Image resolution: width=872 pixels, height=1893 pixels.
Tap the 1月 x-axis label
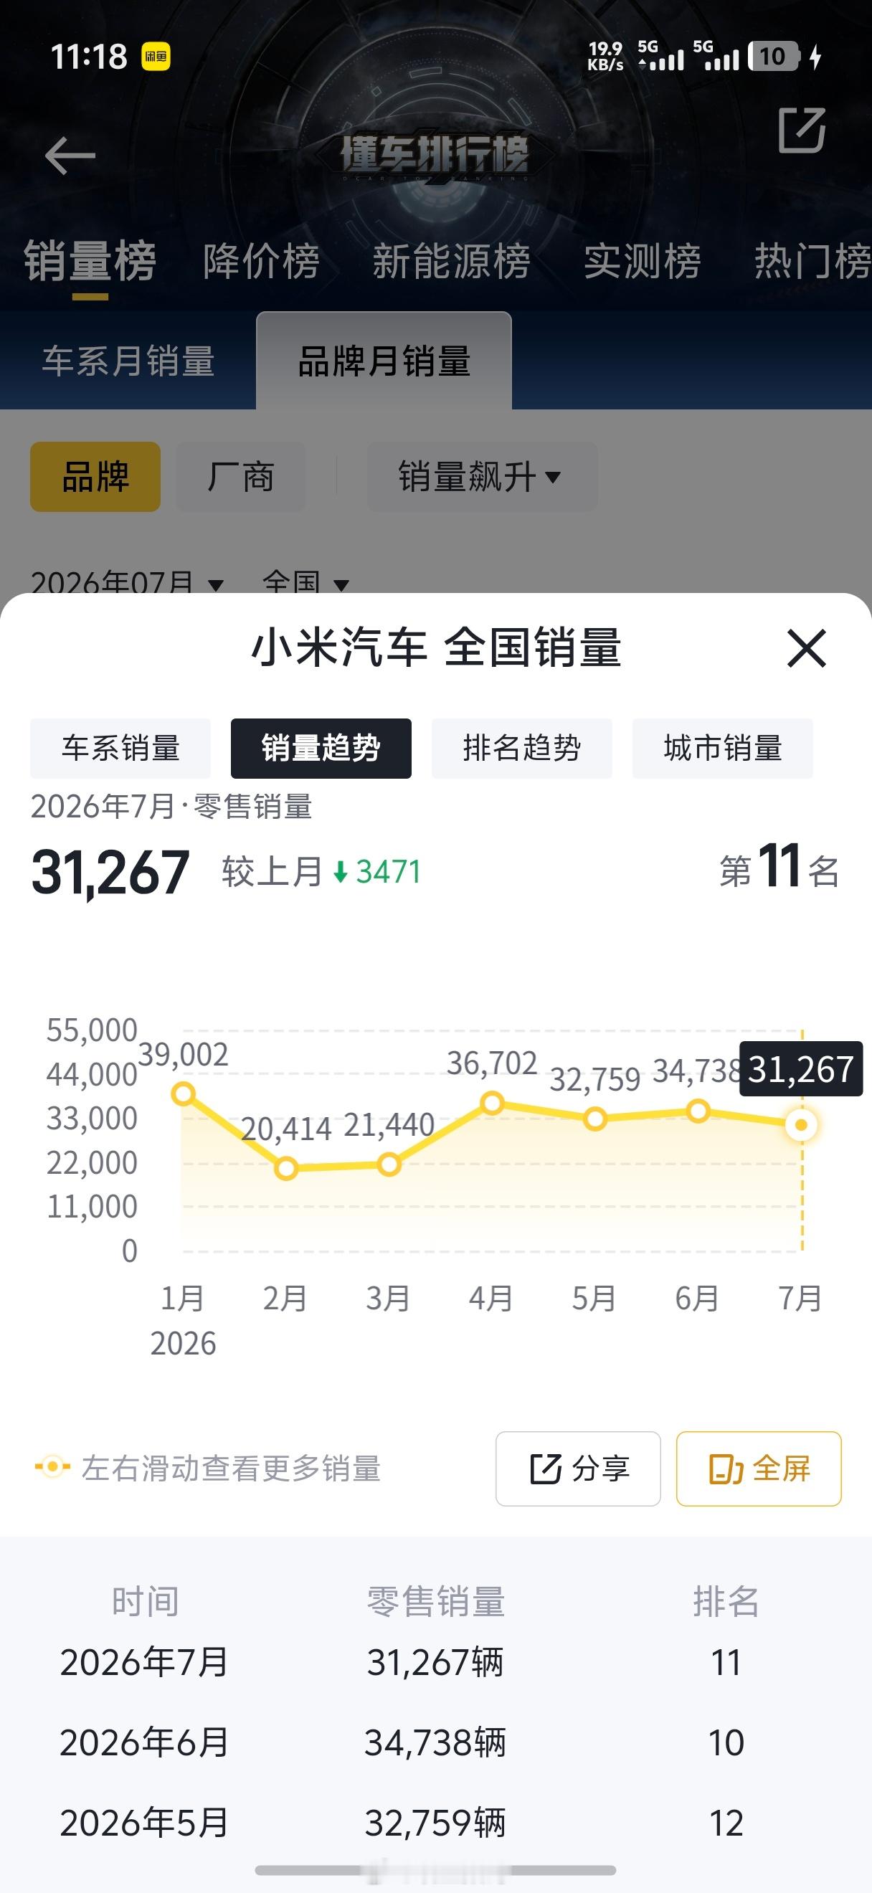point(182,1298)
